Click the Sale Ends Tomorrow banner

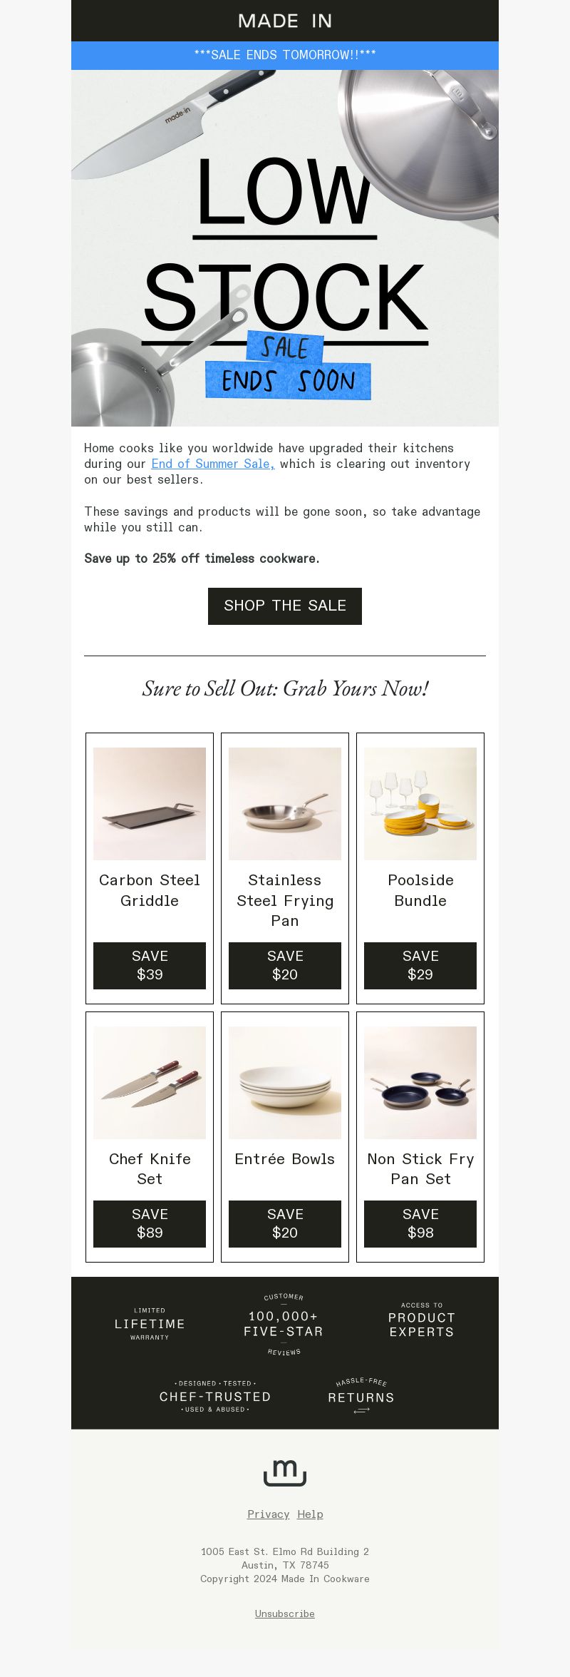(285, 55)
